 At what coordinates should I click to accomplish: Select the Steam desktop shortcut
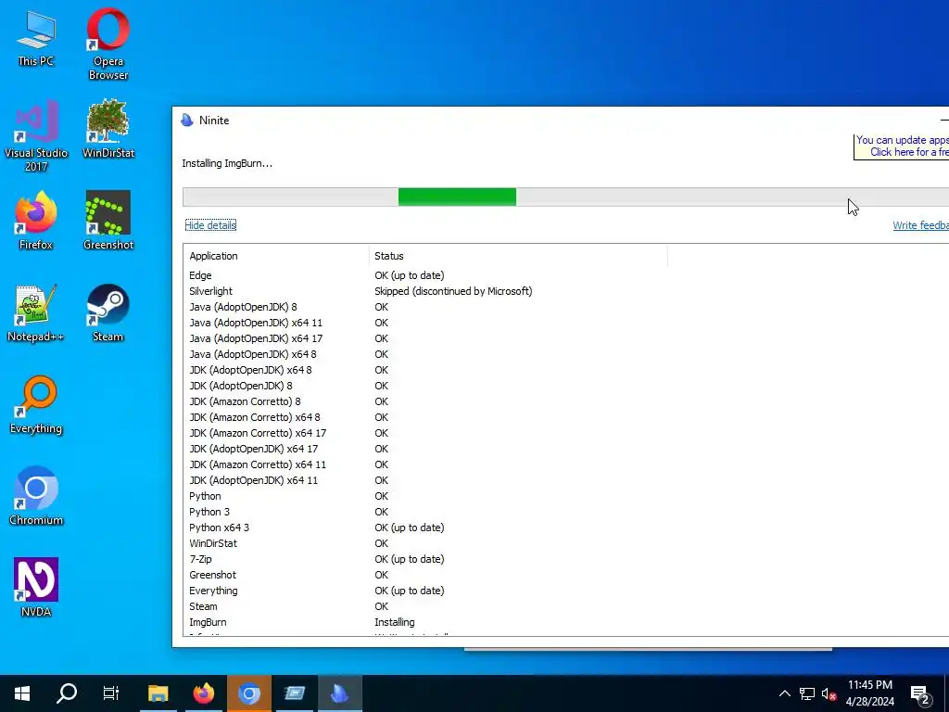(108, 312)
